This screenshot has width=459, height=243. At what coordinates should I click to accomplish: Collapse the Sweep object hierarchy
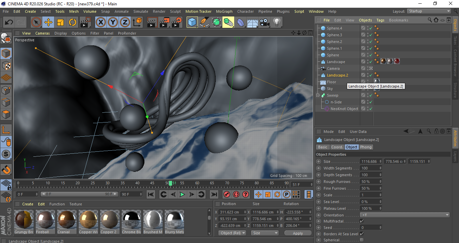click(318, 95)
